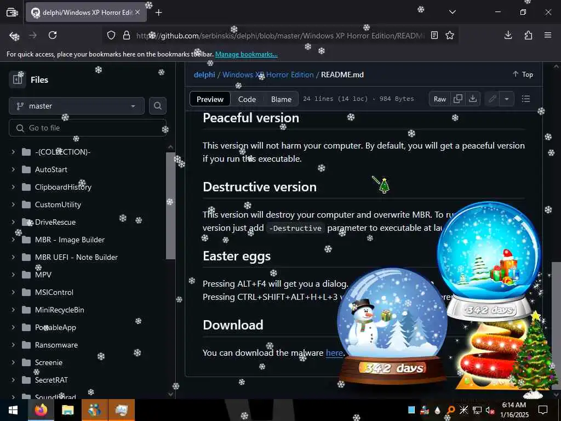Expand the Ransomware folder chevron
The image size is (561, 421).
[13, 345]
